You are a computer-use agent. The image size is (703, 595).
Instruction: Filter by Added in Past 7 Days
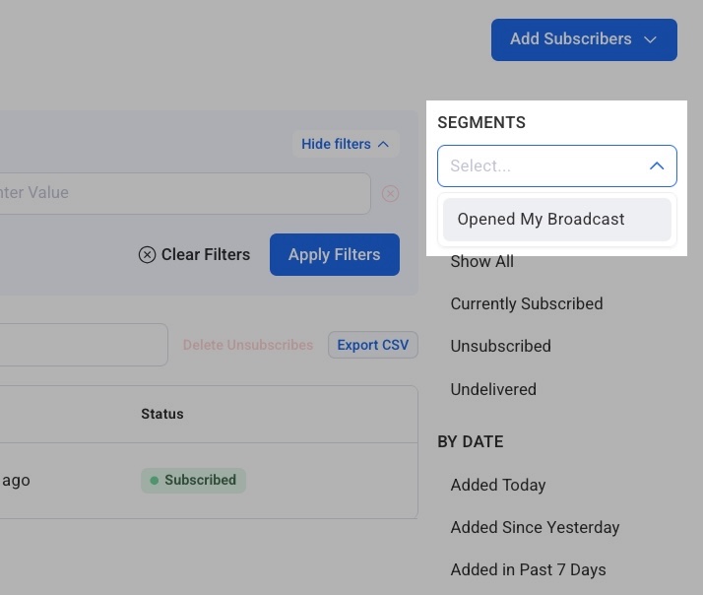pyautogui.click(x=528, y=569)
